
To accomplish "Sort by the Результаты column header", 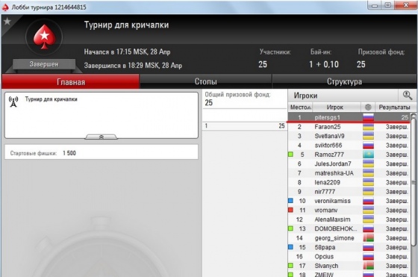I will click(394, 108).
